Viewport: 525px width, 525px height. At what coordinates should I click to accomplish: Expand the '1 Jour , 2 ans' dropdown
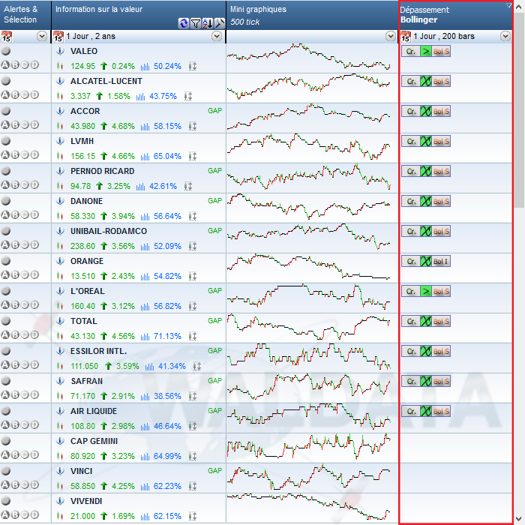pos(217,36)
